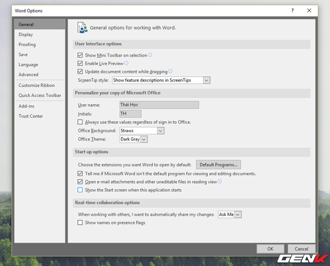Open the Language category
Viewport: 330px width, 266px height.
(x=40, y=64)
